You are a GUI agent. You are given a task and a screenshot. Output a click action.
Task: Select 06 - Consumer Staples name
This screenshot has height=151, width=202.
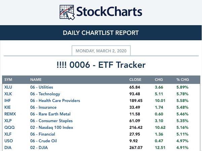(51, 121)
